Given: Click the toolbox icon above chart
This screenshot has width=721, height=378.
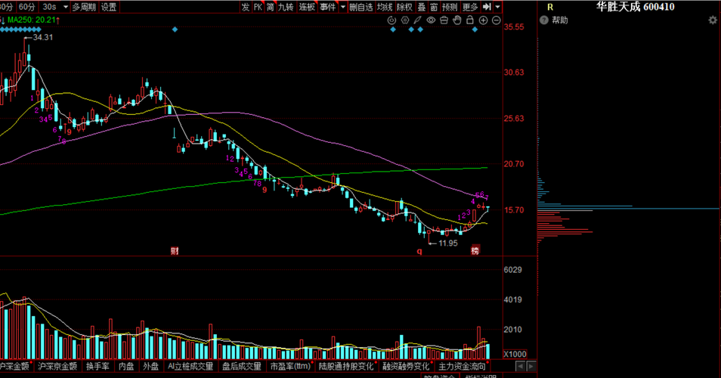Looking at the screenshot, I should 444,20.
